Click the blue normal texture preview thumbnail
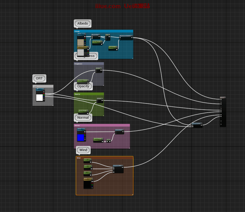Screen dimensions: 245x212 click(80, 138)
